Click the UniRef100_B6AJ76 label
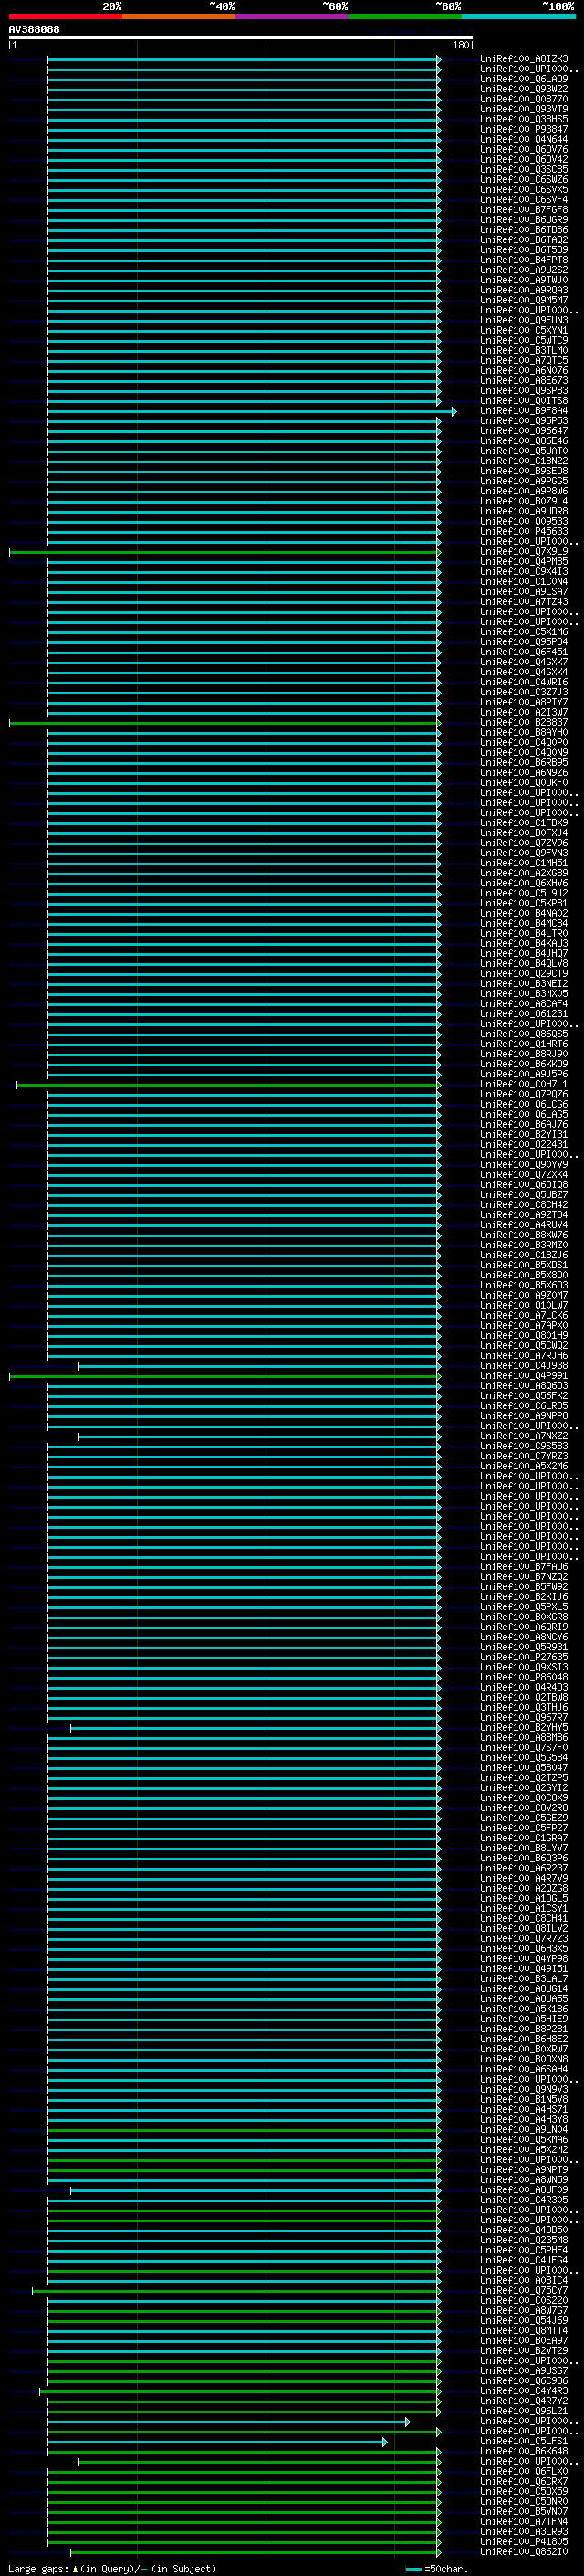Image resolution: width=584 pixels, height=2576 pixels. click(524, 1124)
